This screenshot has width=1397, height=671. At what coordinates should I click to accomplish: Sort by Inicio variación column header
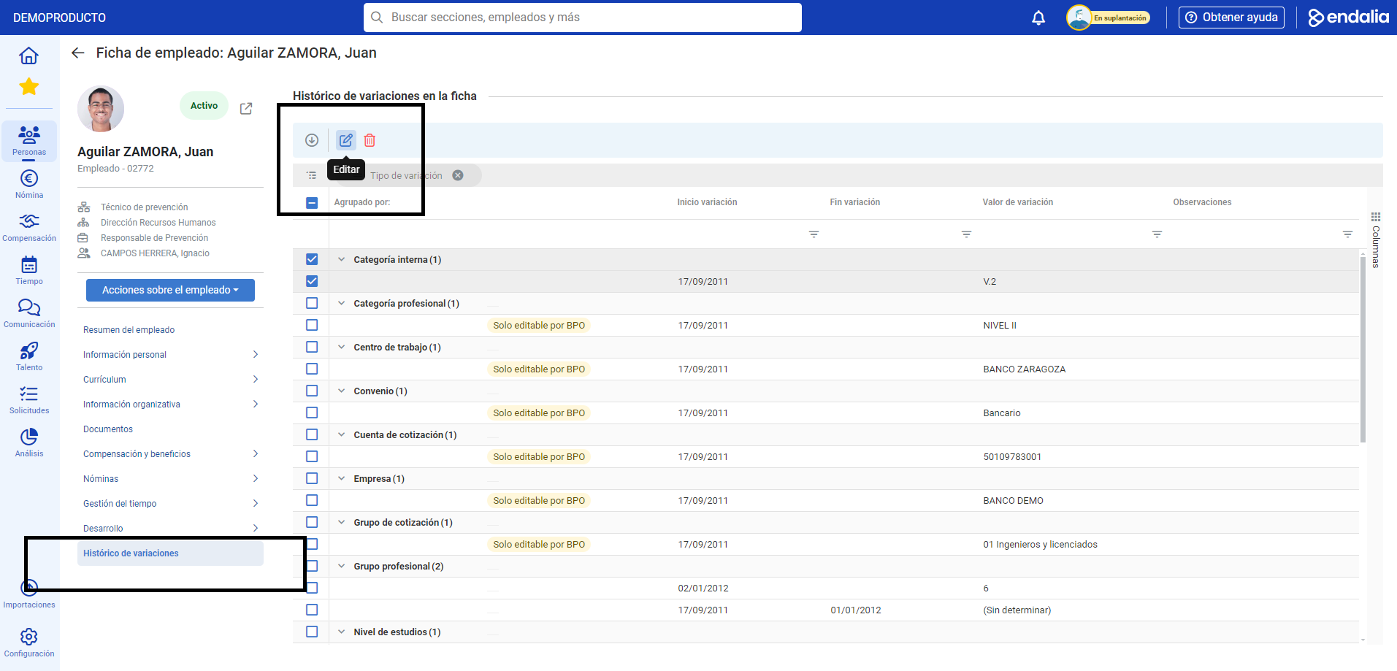click(x=707, y=202)
